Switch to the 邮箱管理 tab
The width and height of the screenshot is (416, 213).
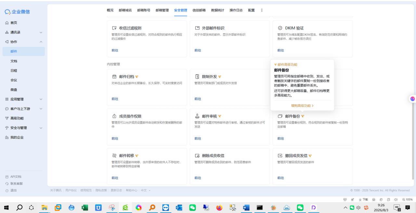click(x=162, y=10)
